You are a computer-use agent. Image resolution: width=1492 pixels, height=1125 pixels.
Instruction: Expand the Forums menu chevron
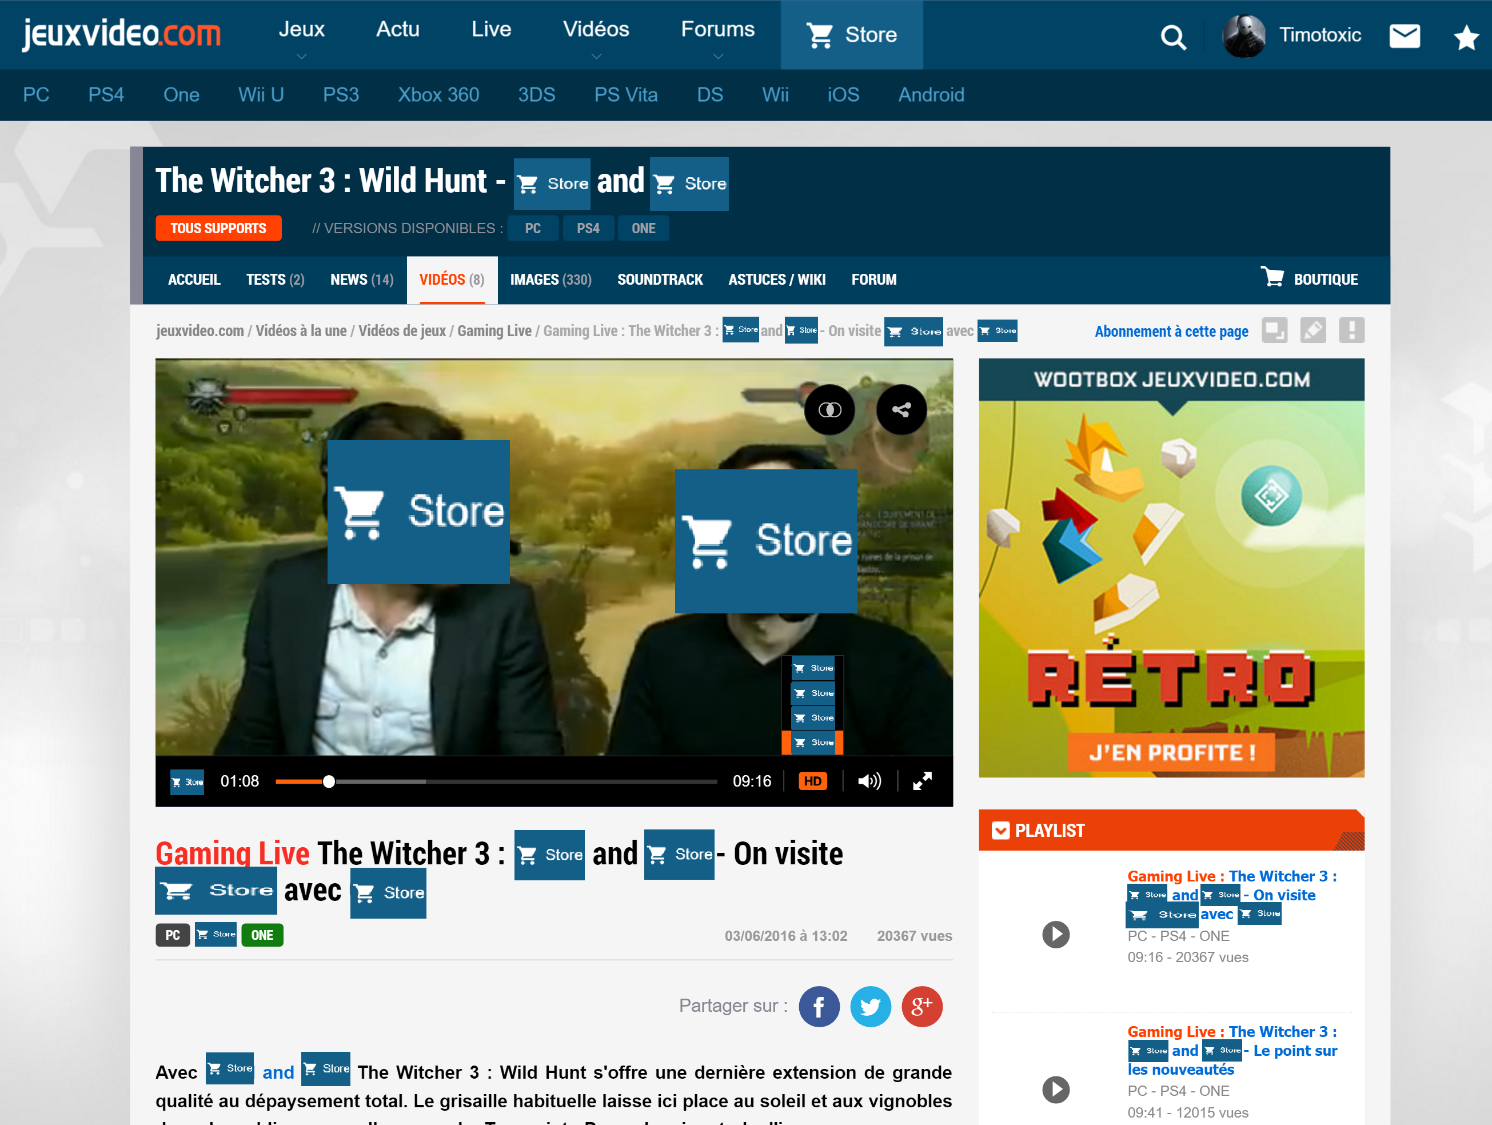coord(717,57)
